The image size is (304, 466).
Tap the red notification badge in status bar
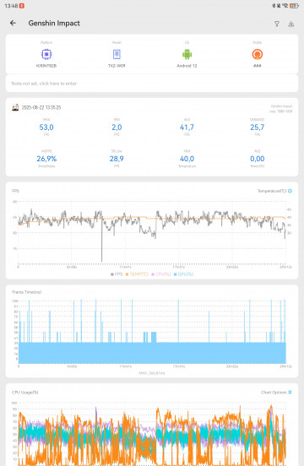[x=22, y=6]
